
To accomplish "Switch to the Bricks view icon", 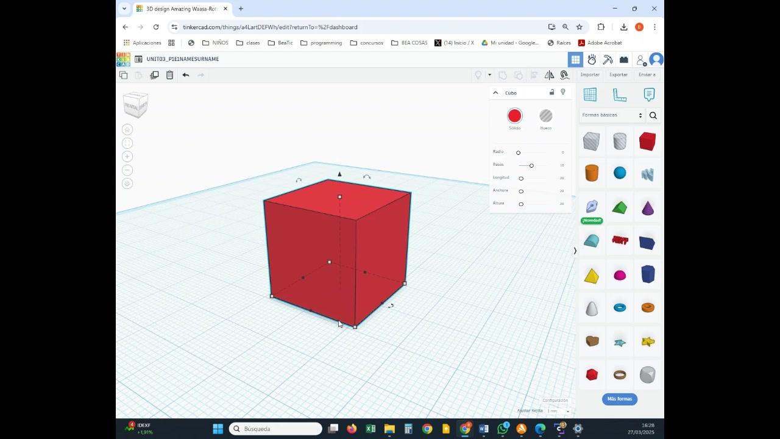I will (x=623, y=60).
